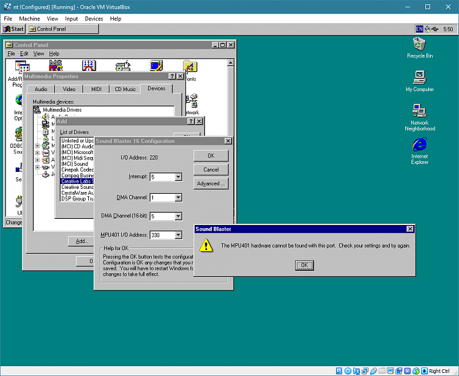Select the Add/Remove Programs icon in Control Panel
The width and height of the screenshot is (459, 376).
click(22, 67)
